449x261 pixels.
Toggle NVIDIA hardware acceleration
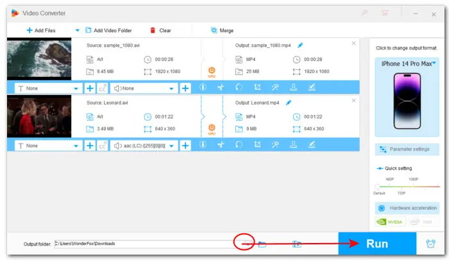click(389, 222)
